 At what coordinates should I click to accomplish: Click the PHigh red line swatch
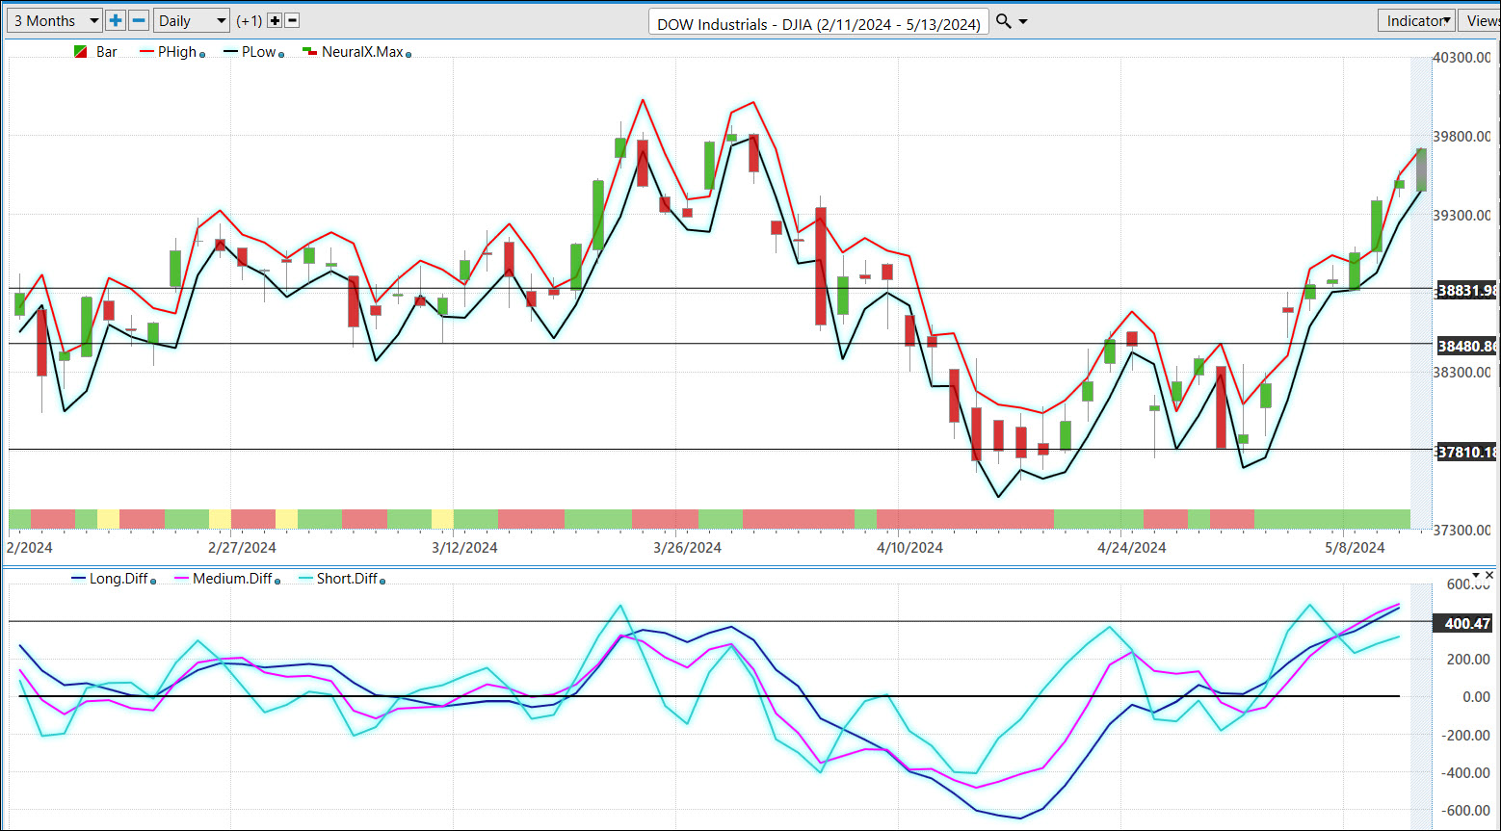click(147, 52)
